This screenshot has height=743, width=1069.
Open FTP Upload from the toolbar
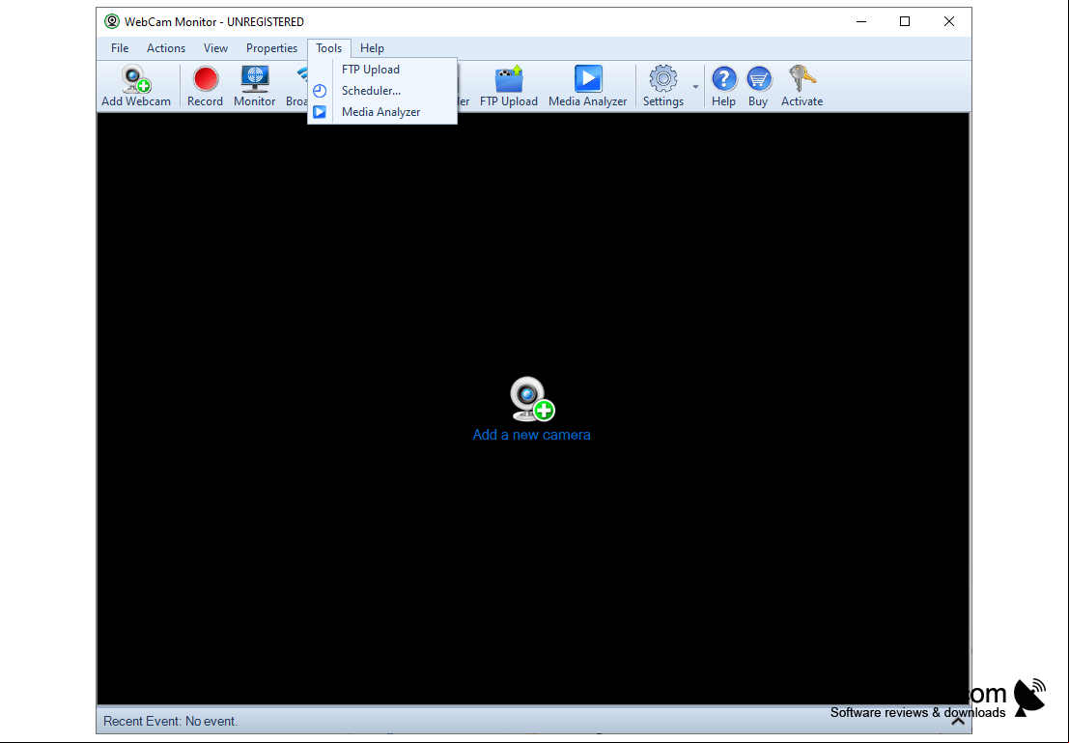coord(509,86)
